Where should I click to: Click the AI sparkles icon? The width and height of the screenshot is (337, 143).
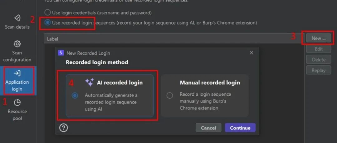tap(89, 82)
